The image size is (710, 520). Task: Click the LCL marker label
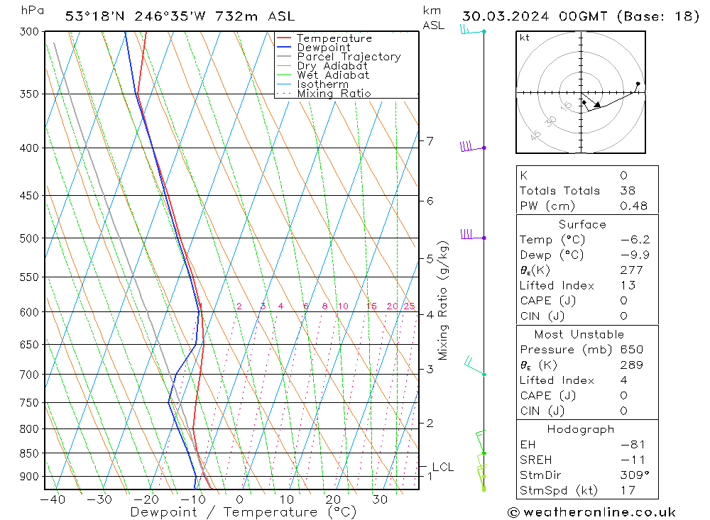[442, 467]
